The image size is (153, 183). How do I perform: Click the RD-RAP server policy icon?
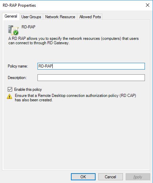(x=13, y=30)
